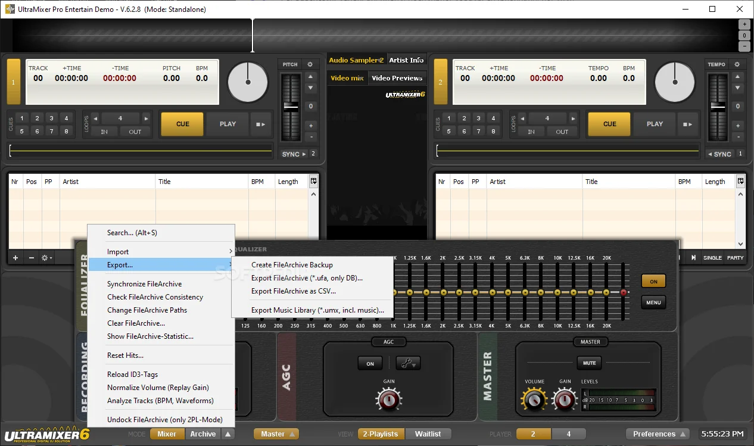Open deck 1 pitch settings gear

point(310,64)
